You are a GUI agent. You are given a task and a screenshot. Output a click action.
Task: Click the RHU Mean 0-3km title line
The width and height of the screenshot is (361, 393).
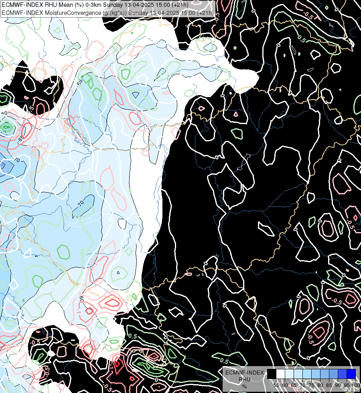[x=95, y=5]
